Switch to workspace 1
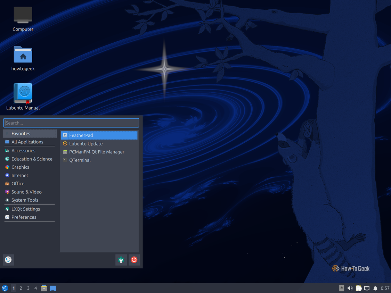Screen dimensions: 391x293 [x=14, y=288]
